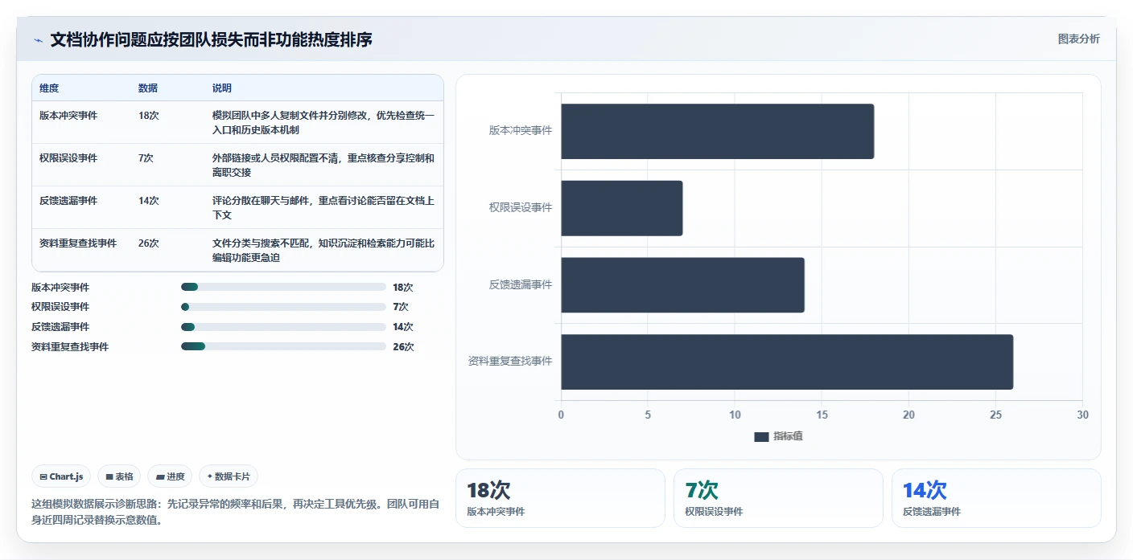1133x560 pixels.
Task: Click the description starting 外部链接或人员权限配置不清
Action: click(323, 166)
